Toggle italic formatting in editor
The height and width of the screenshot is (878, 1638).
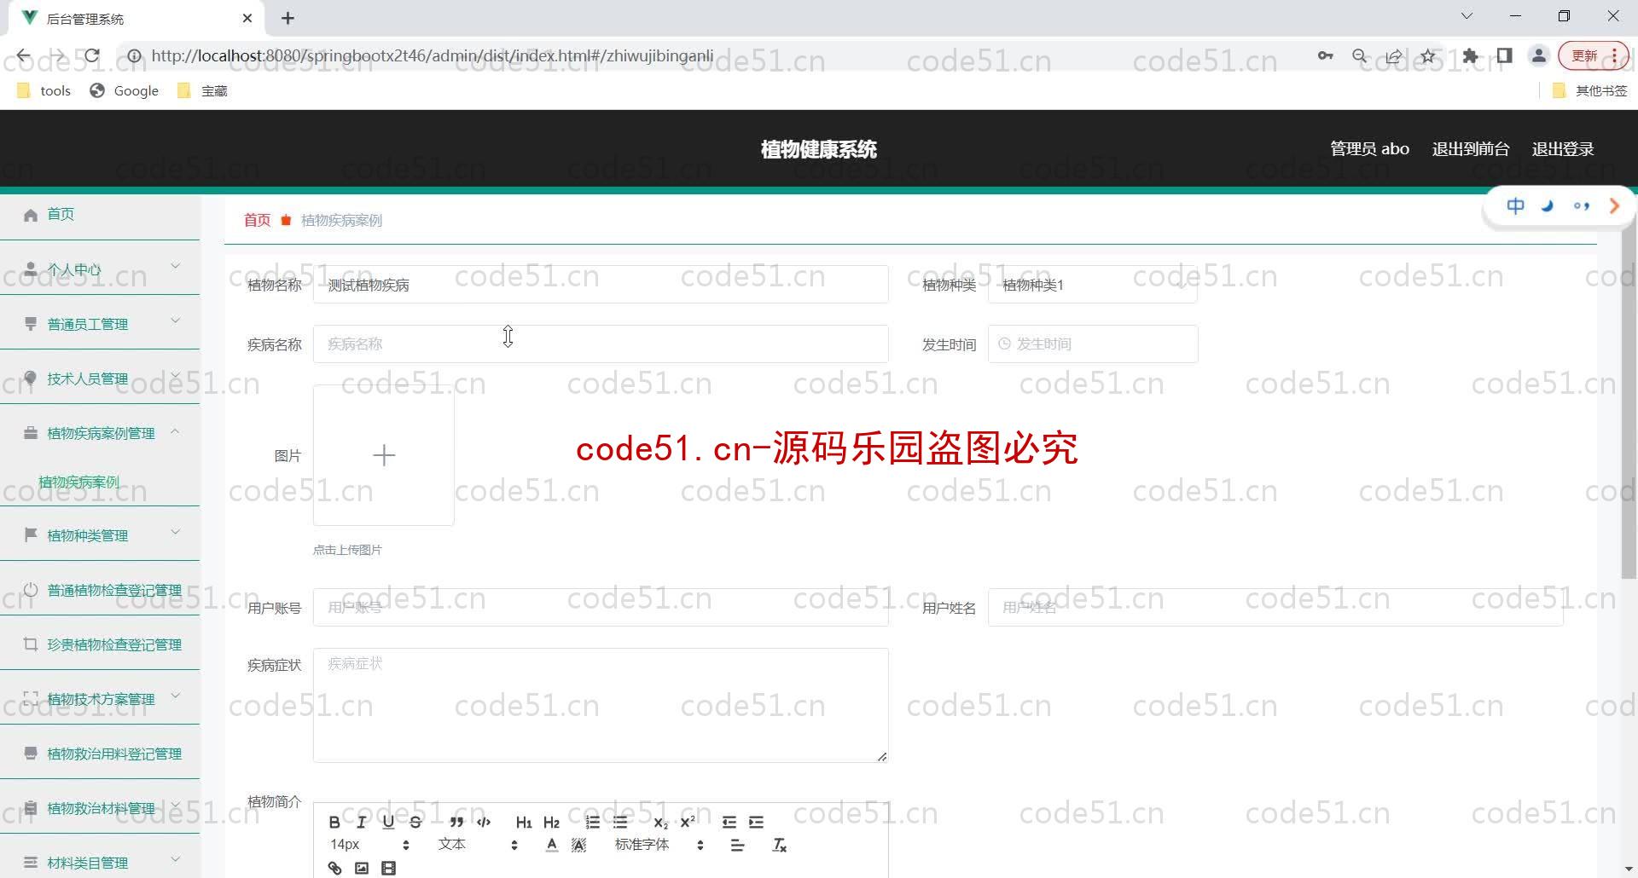coord(361,822)
